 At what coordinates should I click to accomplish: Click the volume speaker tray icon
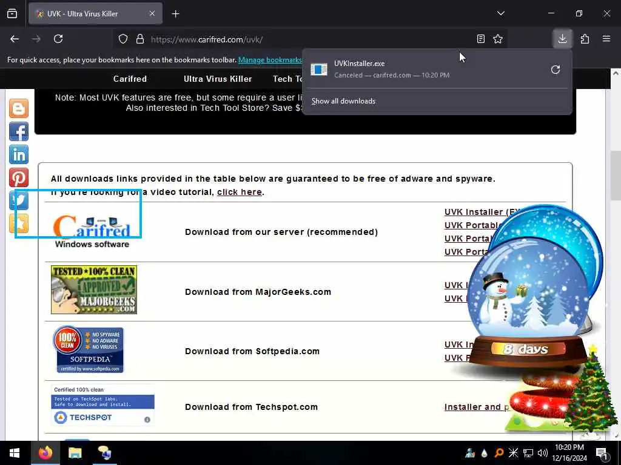(543, 453)
